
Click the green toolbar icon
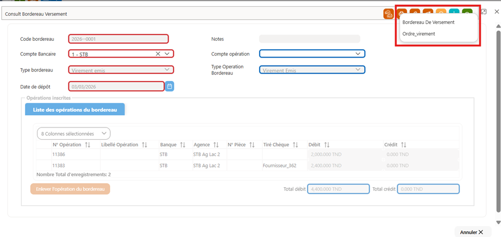[467, 13]
